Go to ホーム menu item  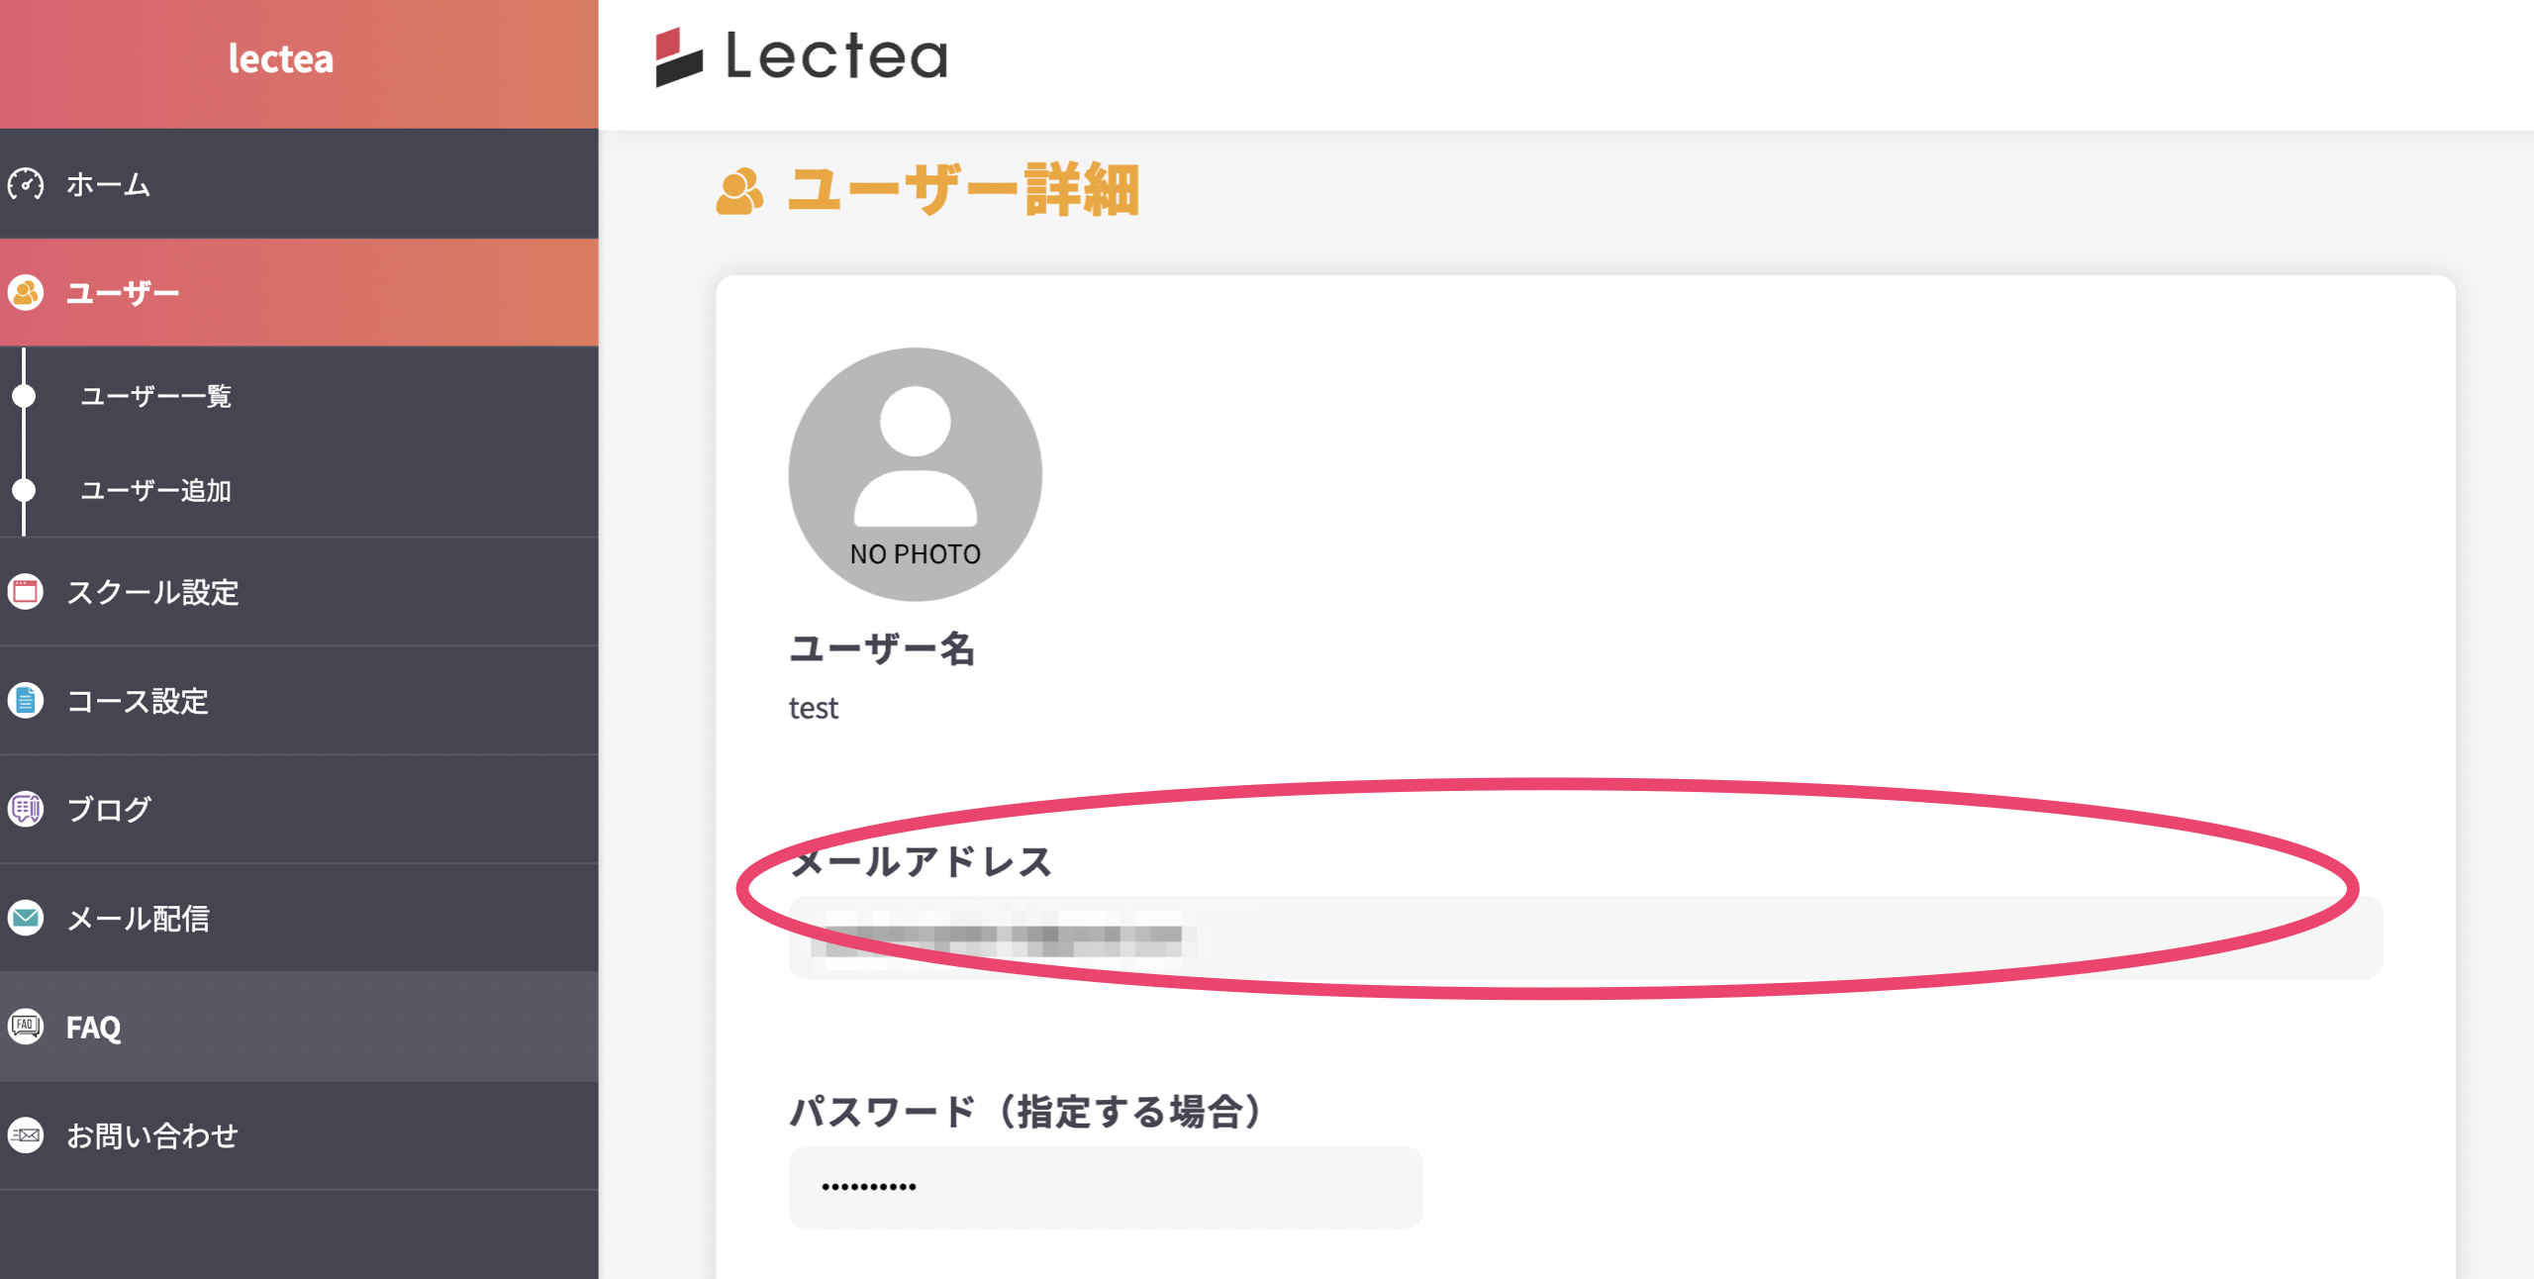click(x=109, y=184)
